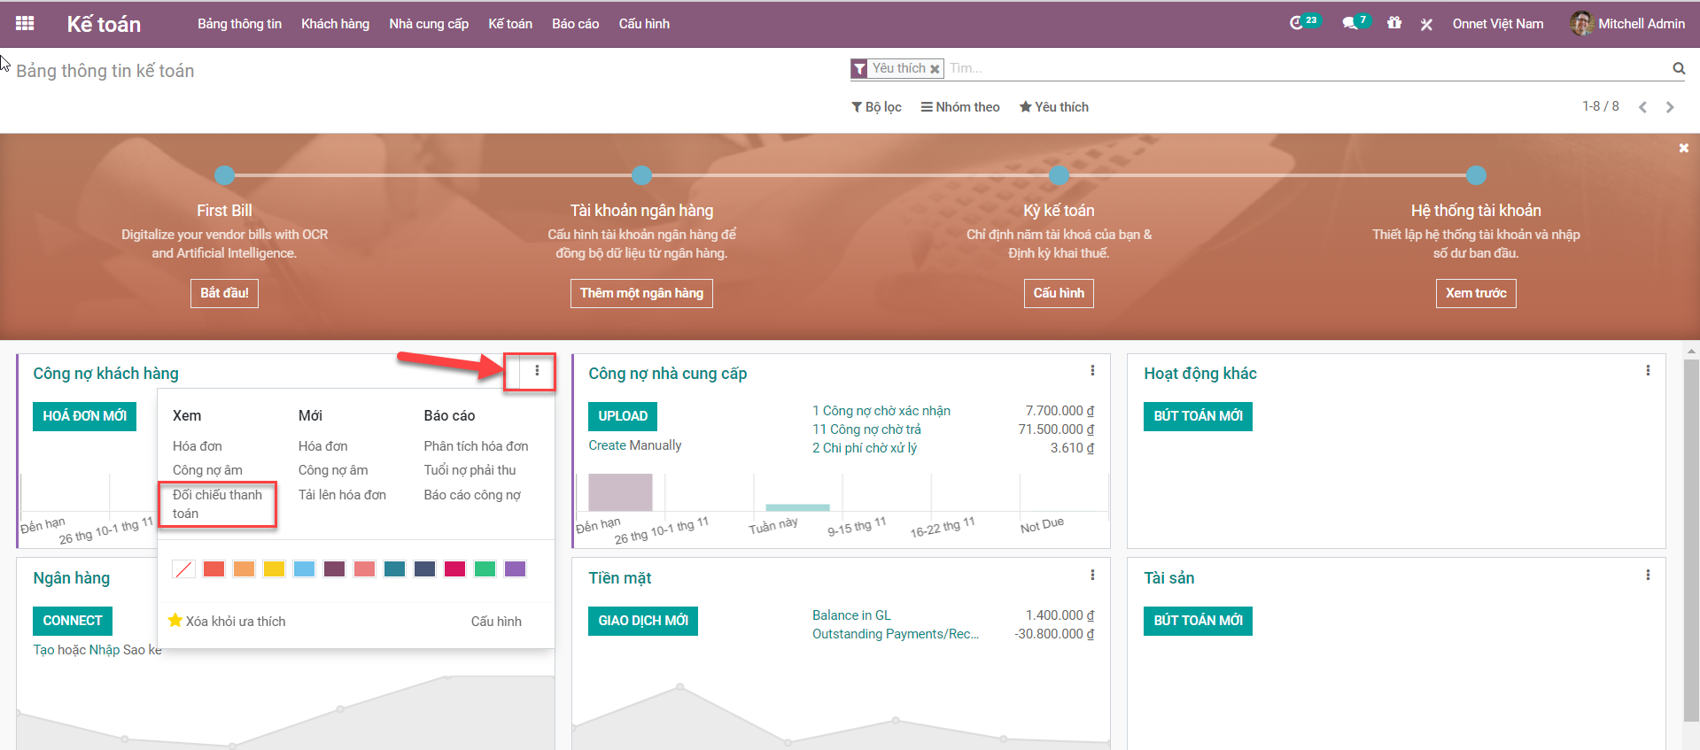Open activities clock icon with badge 23
Screen dimensions: 1700x750
point(1297,23)
